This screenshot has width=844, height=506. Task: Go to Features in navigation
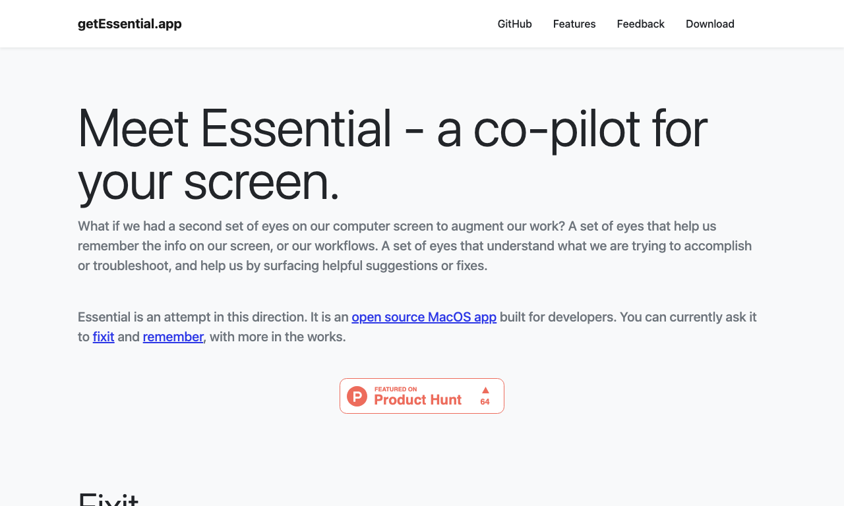[574, 24]
